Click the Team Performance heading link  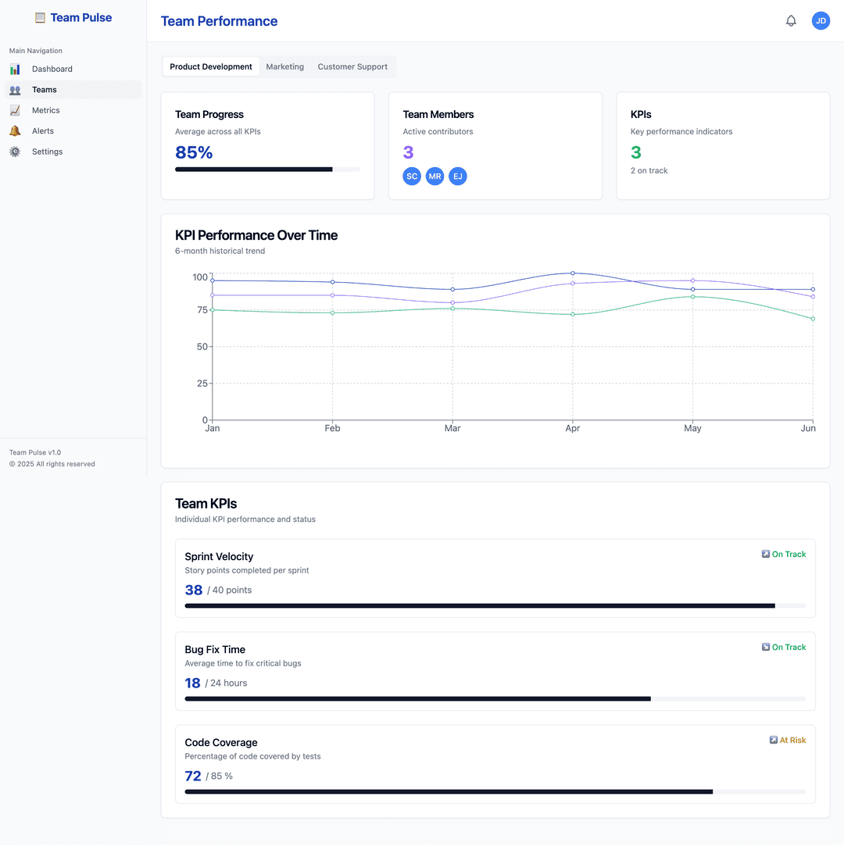click(x=219, y=21)
